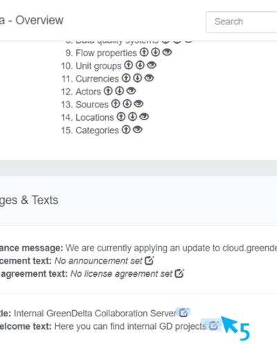Move Sources up in the list
Image resolution: width=277 pixels, height=358 pixels.
click(116, 104)
